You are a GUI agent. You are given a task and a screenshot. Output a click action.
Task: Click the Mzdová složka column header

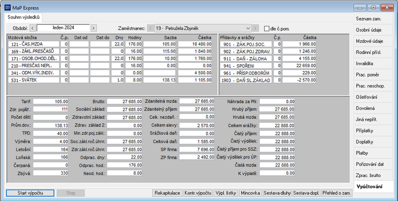(x=22, y=37)
